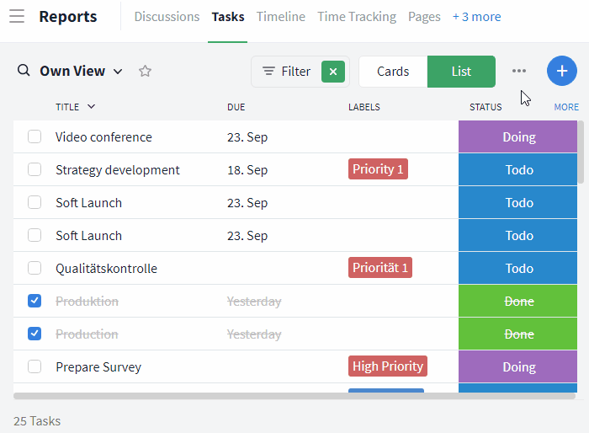
Task: Click the 25 Tasks counter
Action: click(37, 421)
